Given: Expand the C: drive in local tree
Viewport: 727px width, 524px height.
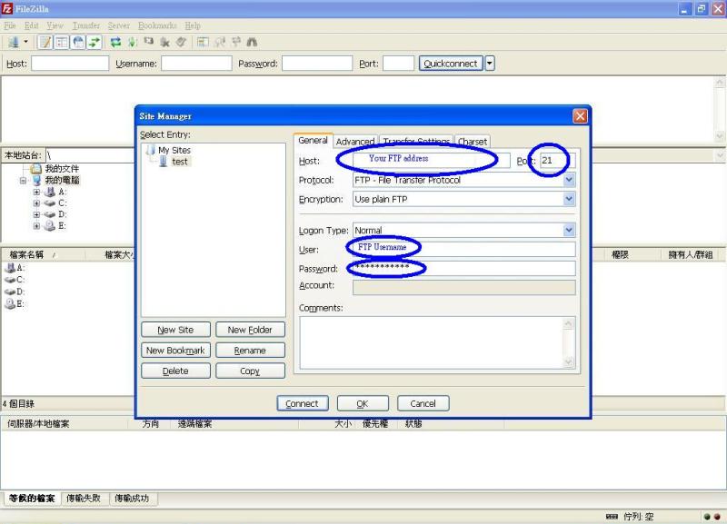Looking at the screenshot, I should point(36,203).
